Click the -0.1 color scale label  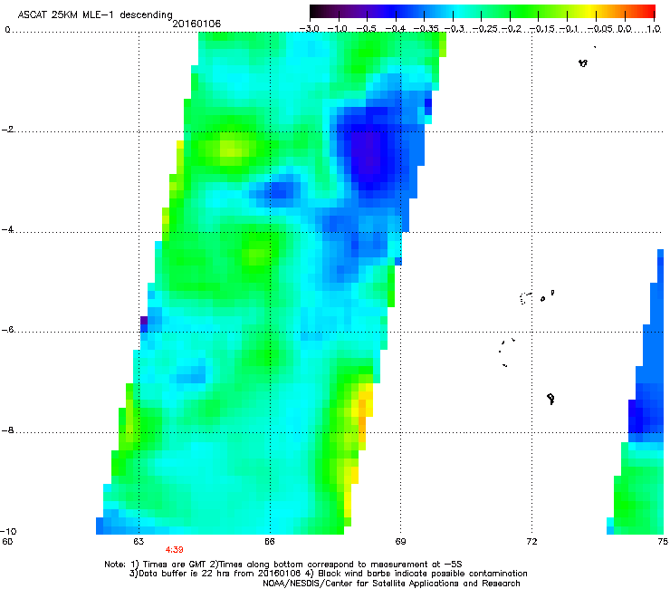click(569, 29)
